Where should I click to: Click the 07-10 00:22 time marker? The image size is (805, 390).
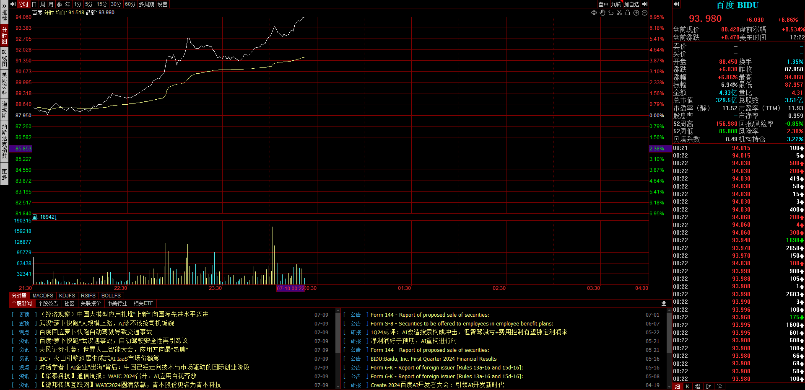(x=291, y=289)
